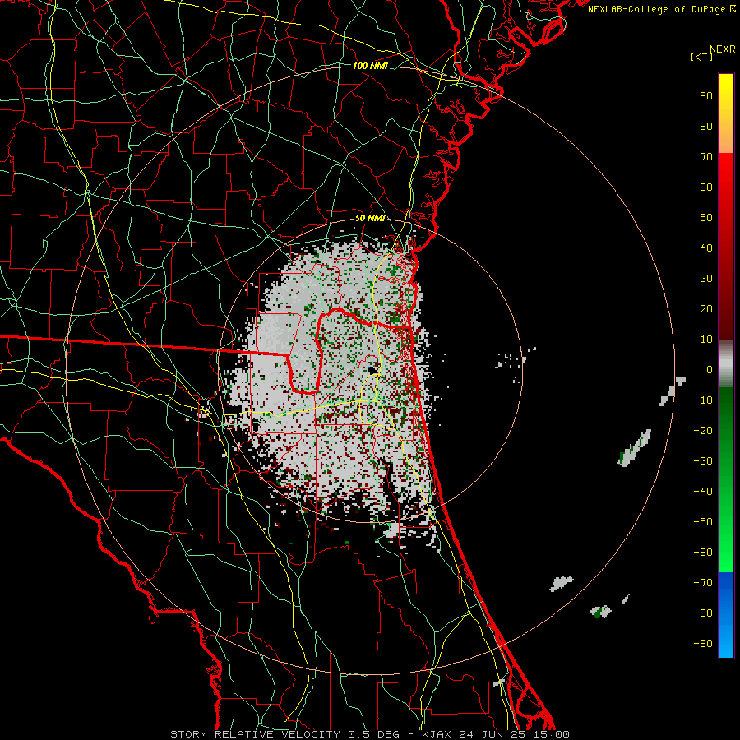
Task: Click the -40 knot value on scale
Action: pos(703,492)
